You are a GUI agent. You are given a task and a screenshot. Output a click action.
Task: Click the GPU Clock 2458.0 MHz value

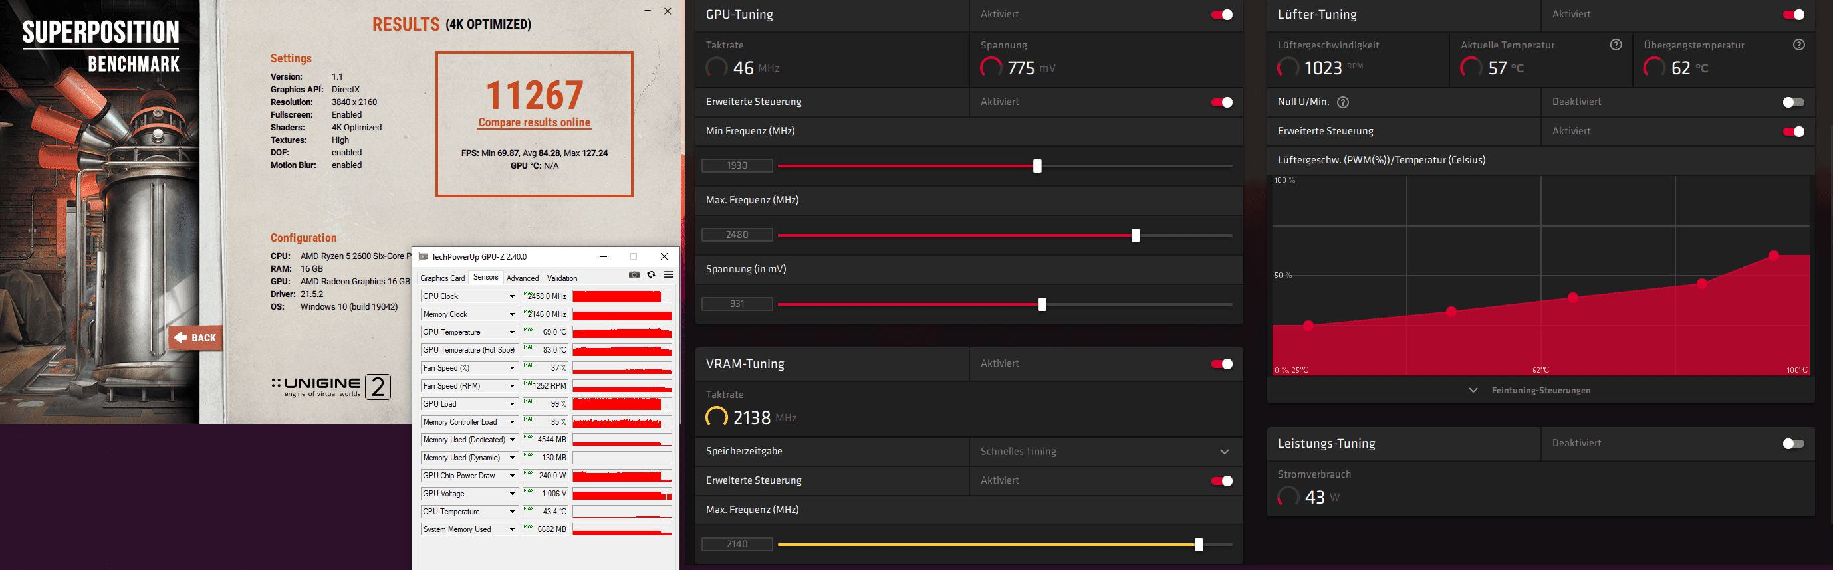point(545,296)
